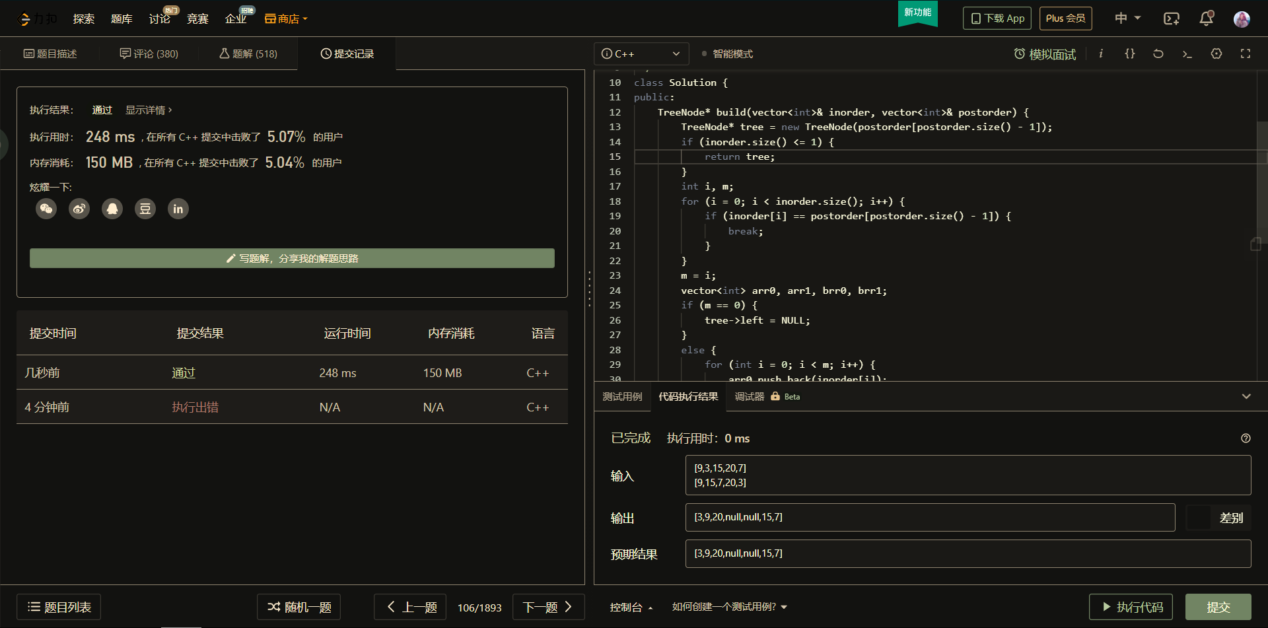
Task: Click the 预期结果 expected output field
Action: click(968, 553)
